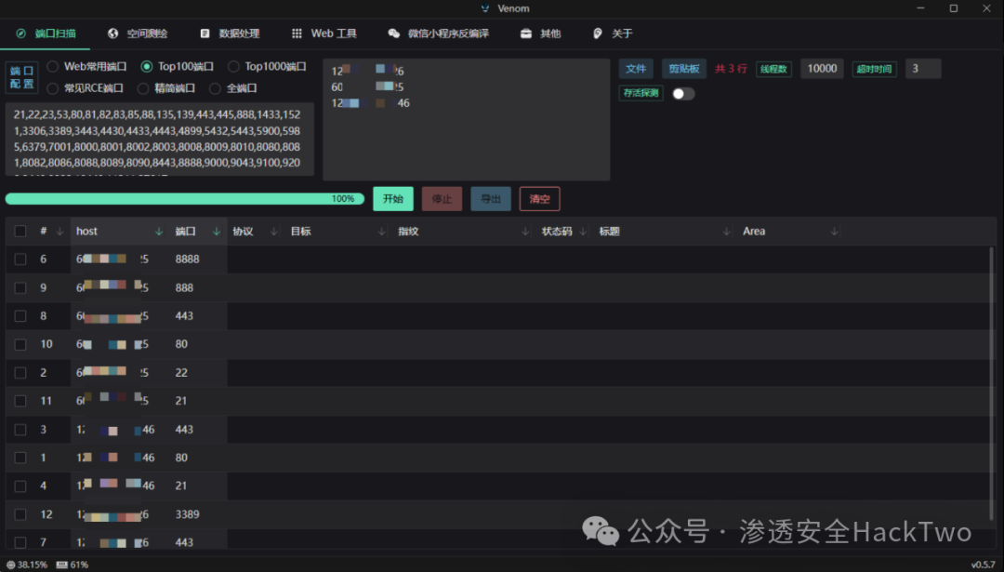Image resolution: width=1004 pixels, height=572 pixels.
Task: Select the 常见RCE端口 radio option
Action: click(52, 88)
